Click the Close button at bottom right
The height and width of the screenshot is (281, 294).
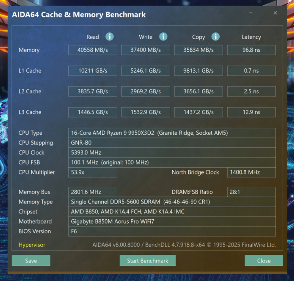click(264, 260)
